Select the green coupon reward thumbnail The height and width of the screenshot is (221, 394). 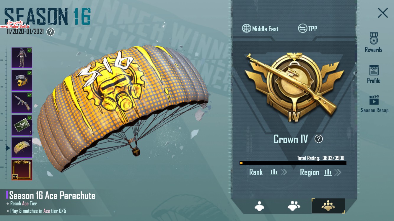tap(22, 125)
